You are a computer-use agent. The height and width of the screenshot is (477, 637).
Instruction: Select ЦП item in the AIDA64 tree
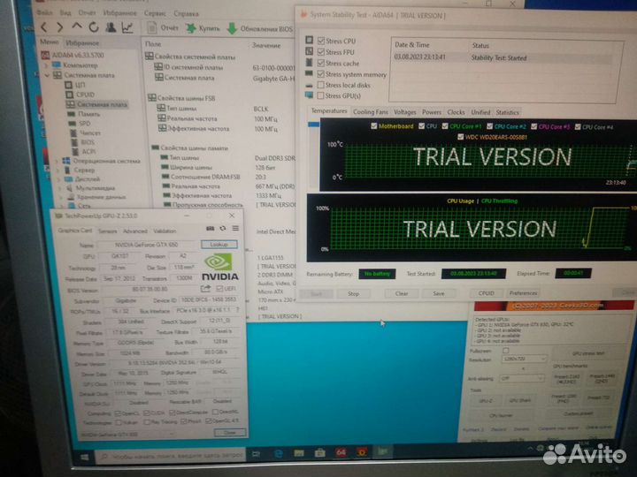coord(74,85)
